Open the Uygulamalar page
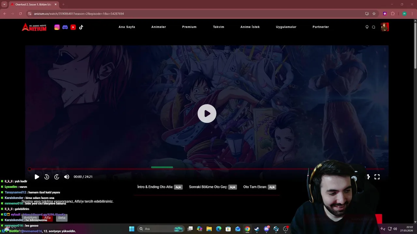 point(286,27)
